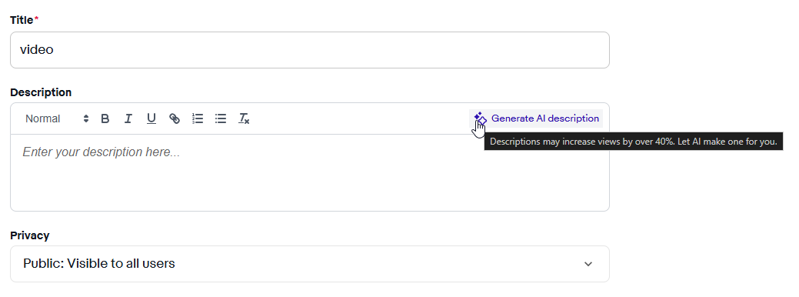Click the insert link icon

click(x=175, y=118)
